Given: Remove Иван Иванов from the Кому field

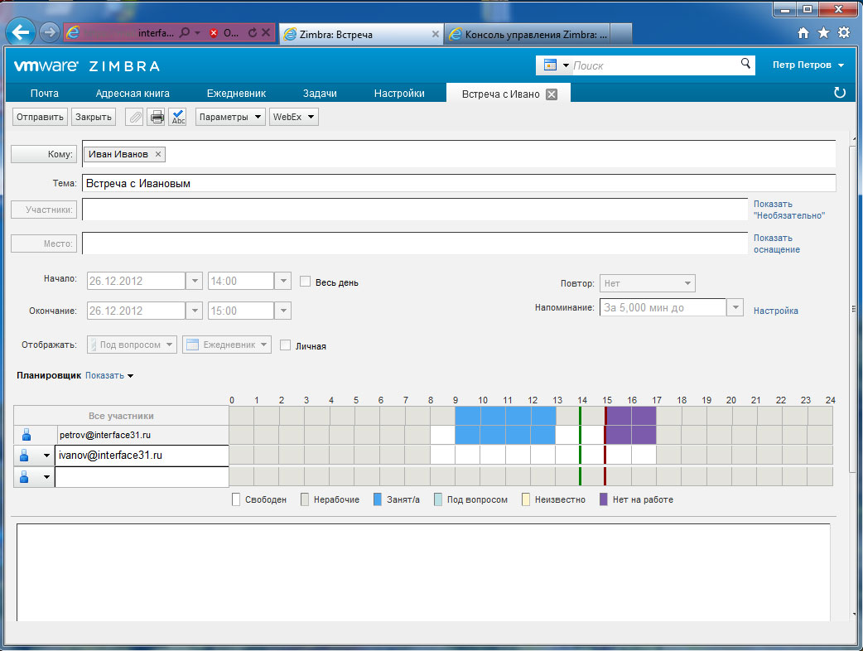Looking at the screenshot, I should [x=158, y=154].
